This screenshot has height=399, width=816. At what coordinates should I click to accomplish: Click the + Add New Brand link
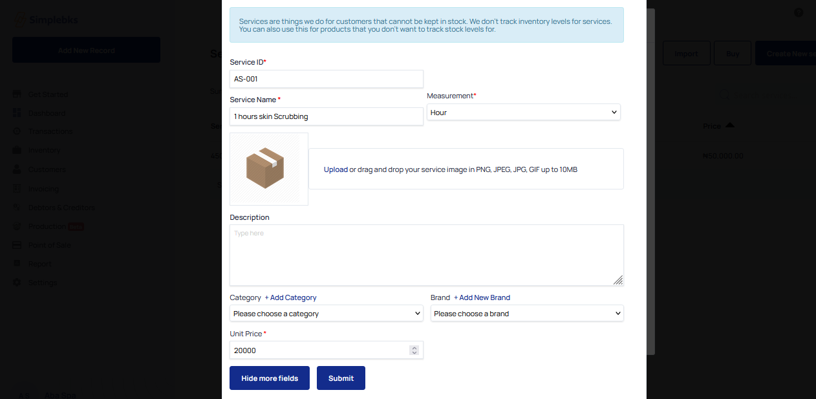click(x=482, y=297)
